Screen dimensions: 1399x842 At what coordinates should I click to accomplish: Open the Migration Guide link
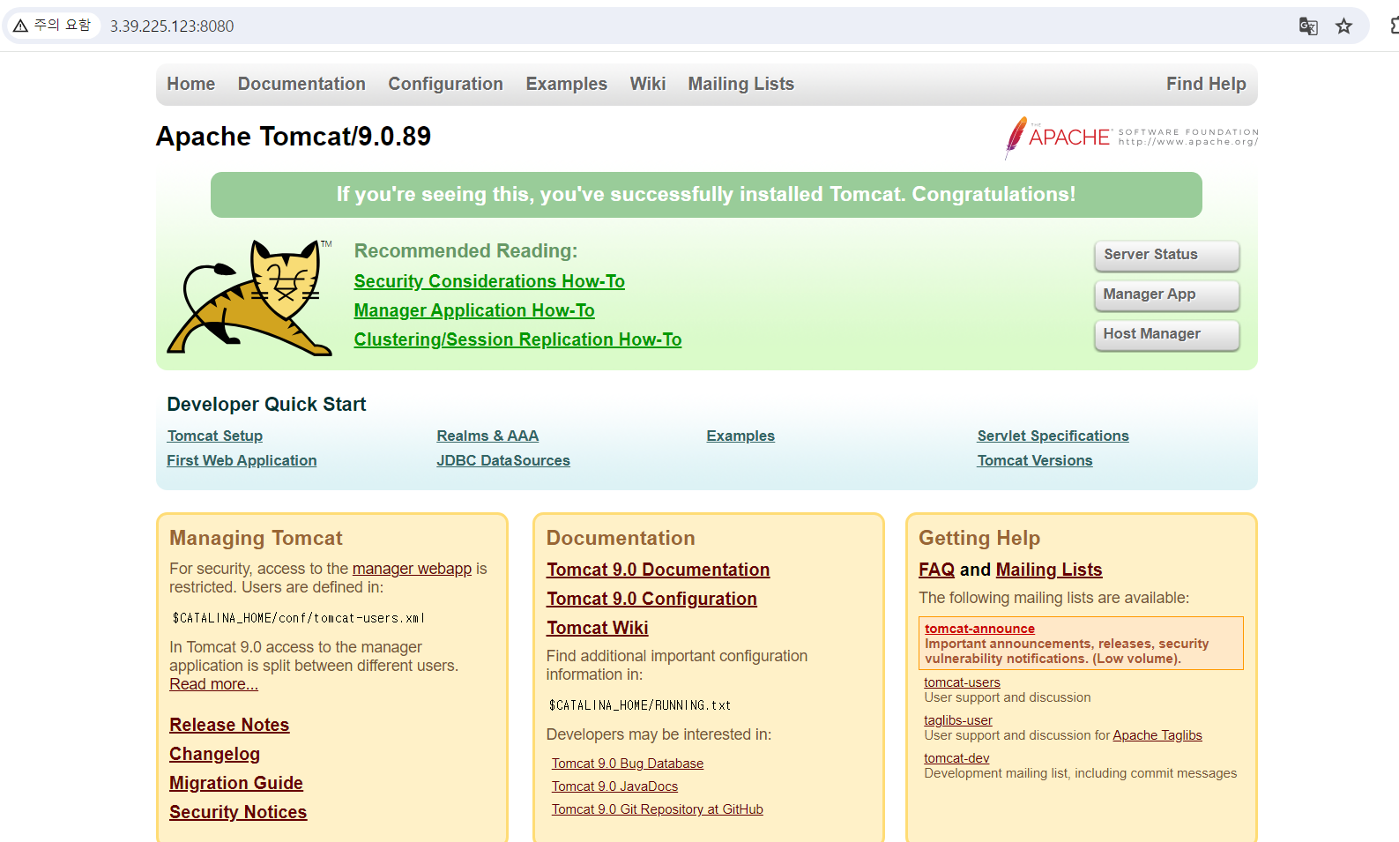tap(236, 783)
